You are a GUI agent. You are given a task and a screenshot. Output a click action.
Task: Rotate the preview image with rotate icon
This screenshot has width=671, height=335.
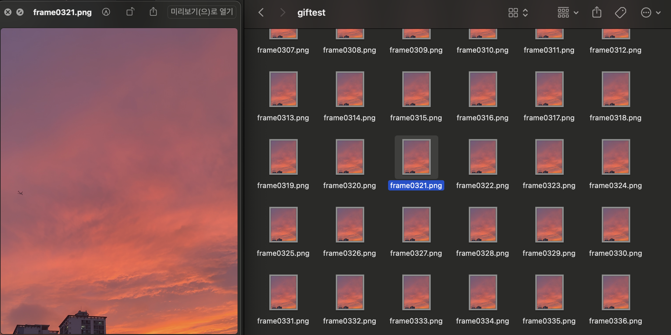(x=130, y=12)
